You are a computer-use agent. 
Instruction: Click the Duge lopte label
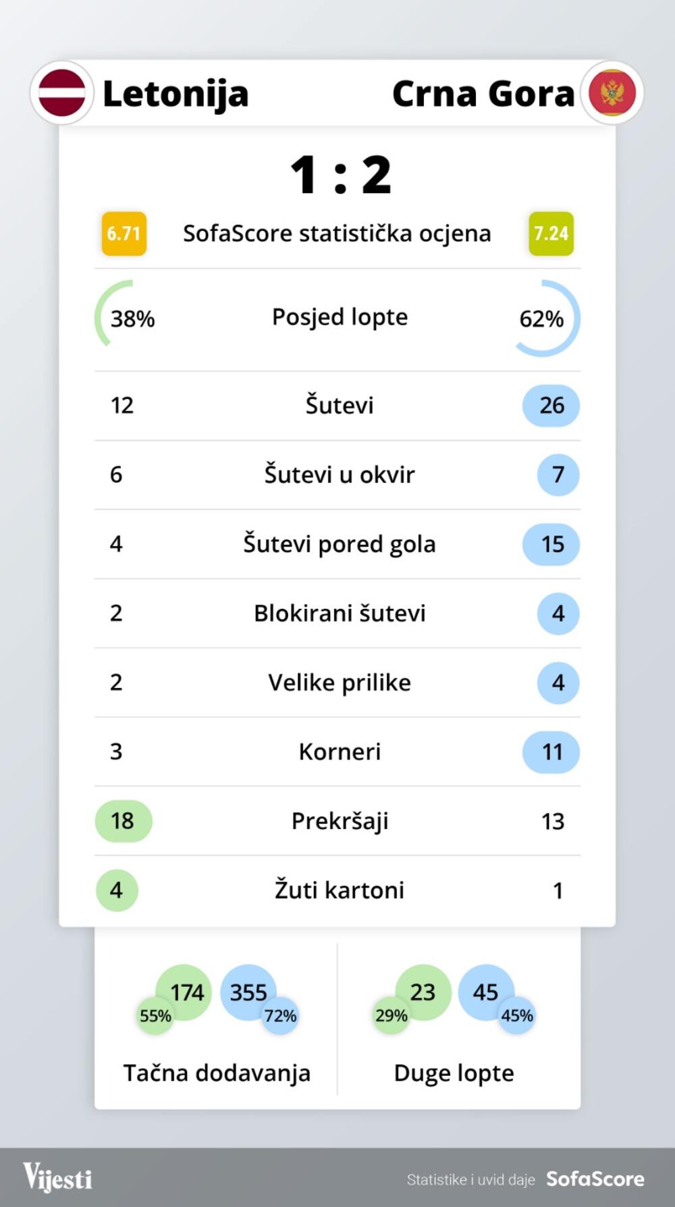pyautogui.click(x=454, y=1073)
